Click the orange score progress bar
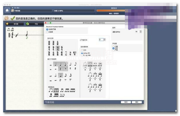Viewport: 180px width, 116px height. (111, 11)
